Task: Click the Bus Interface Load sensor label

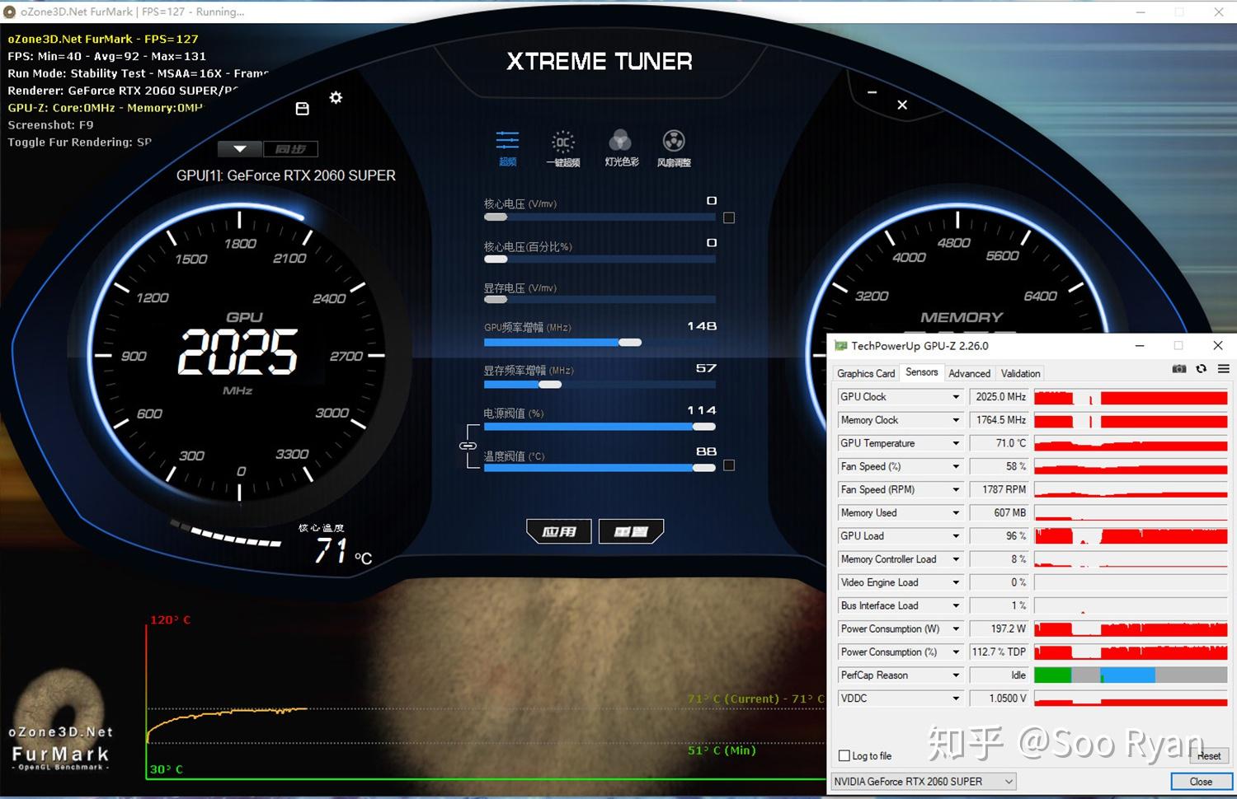Action: (x=879, y=605)
